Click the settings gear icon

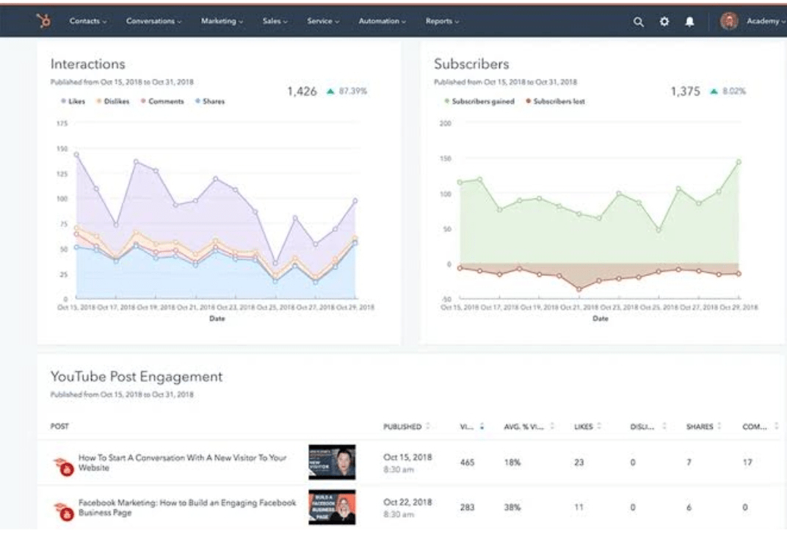tap(664, 23)
